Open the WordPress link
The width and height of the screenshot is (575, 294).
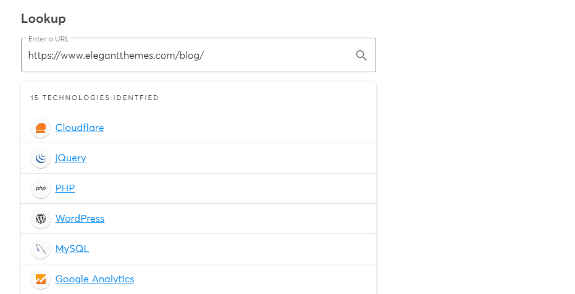(x=80, y=219)
